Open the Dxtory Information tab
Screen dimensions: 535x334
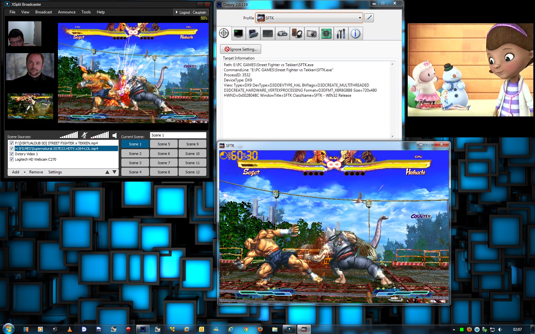356,33
